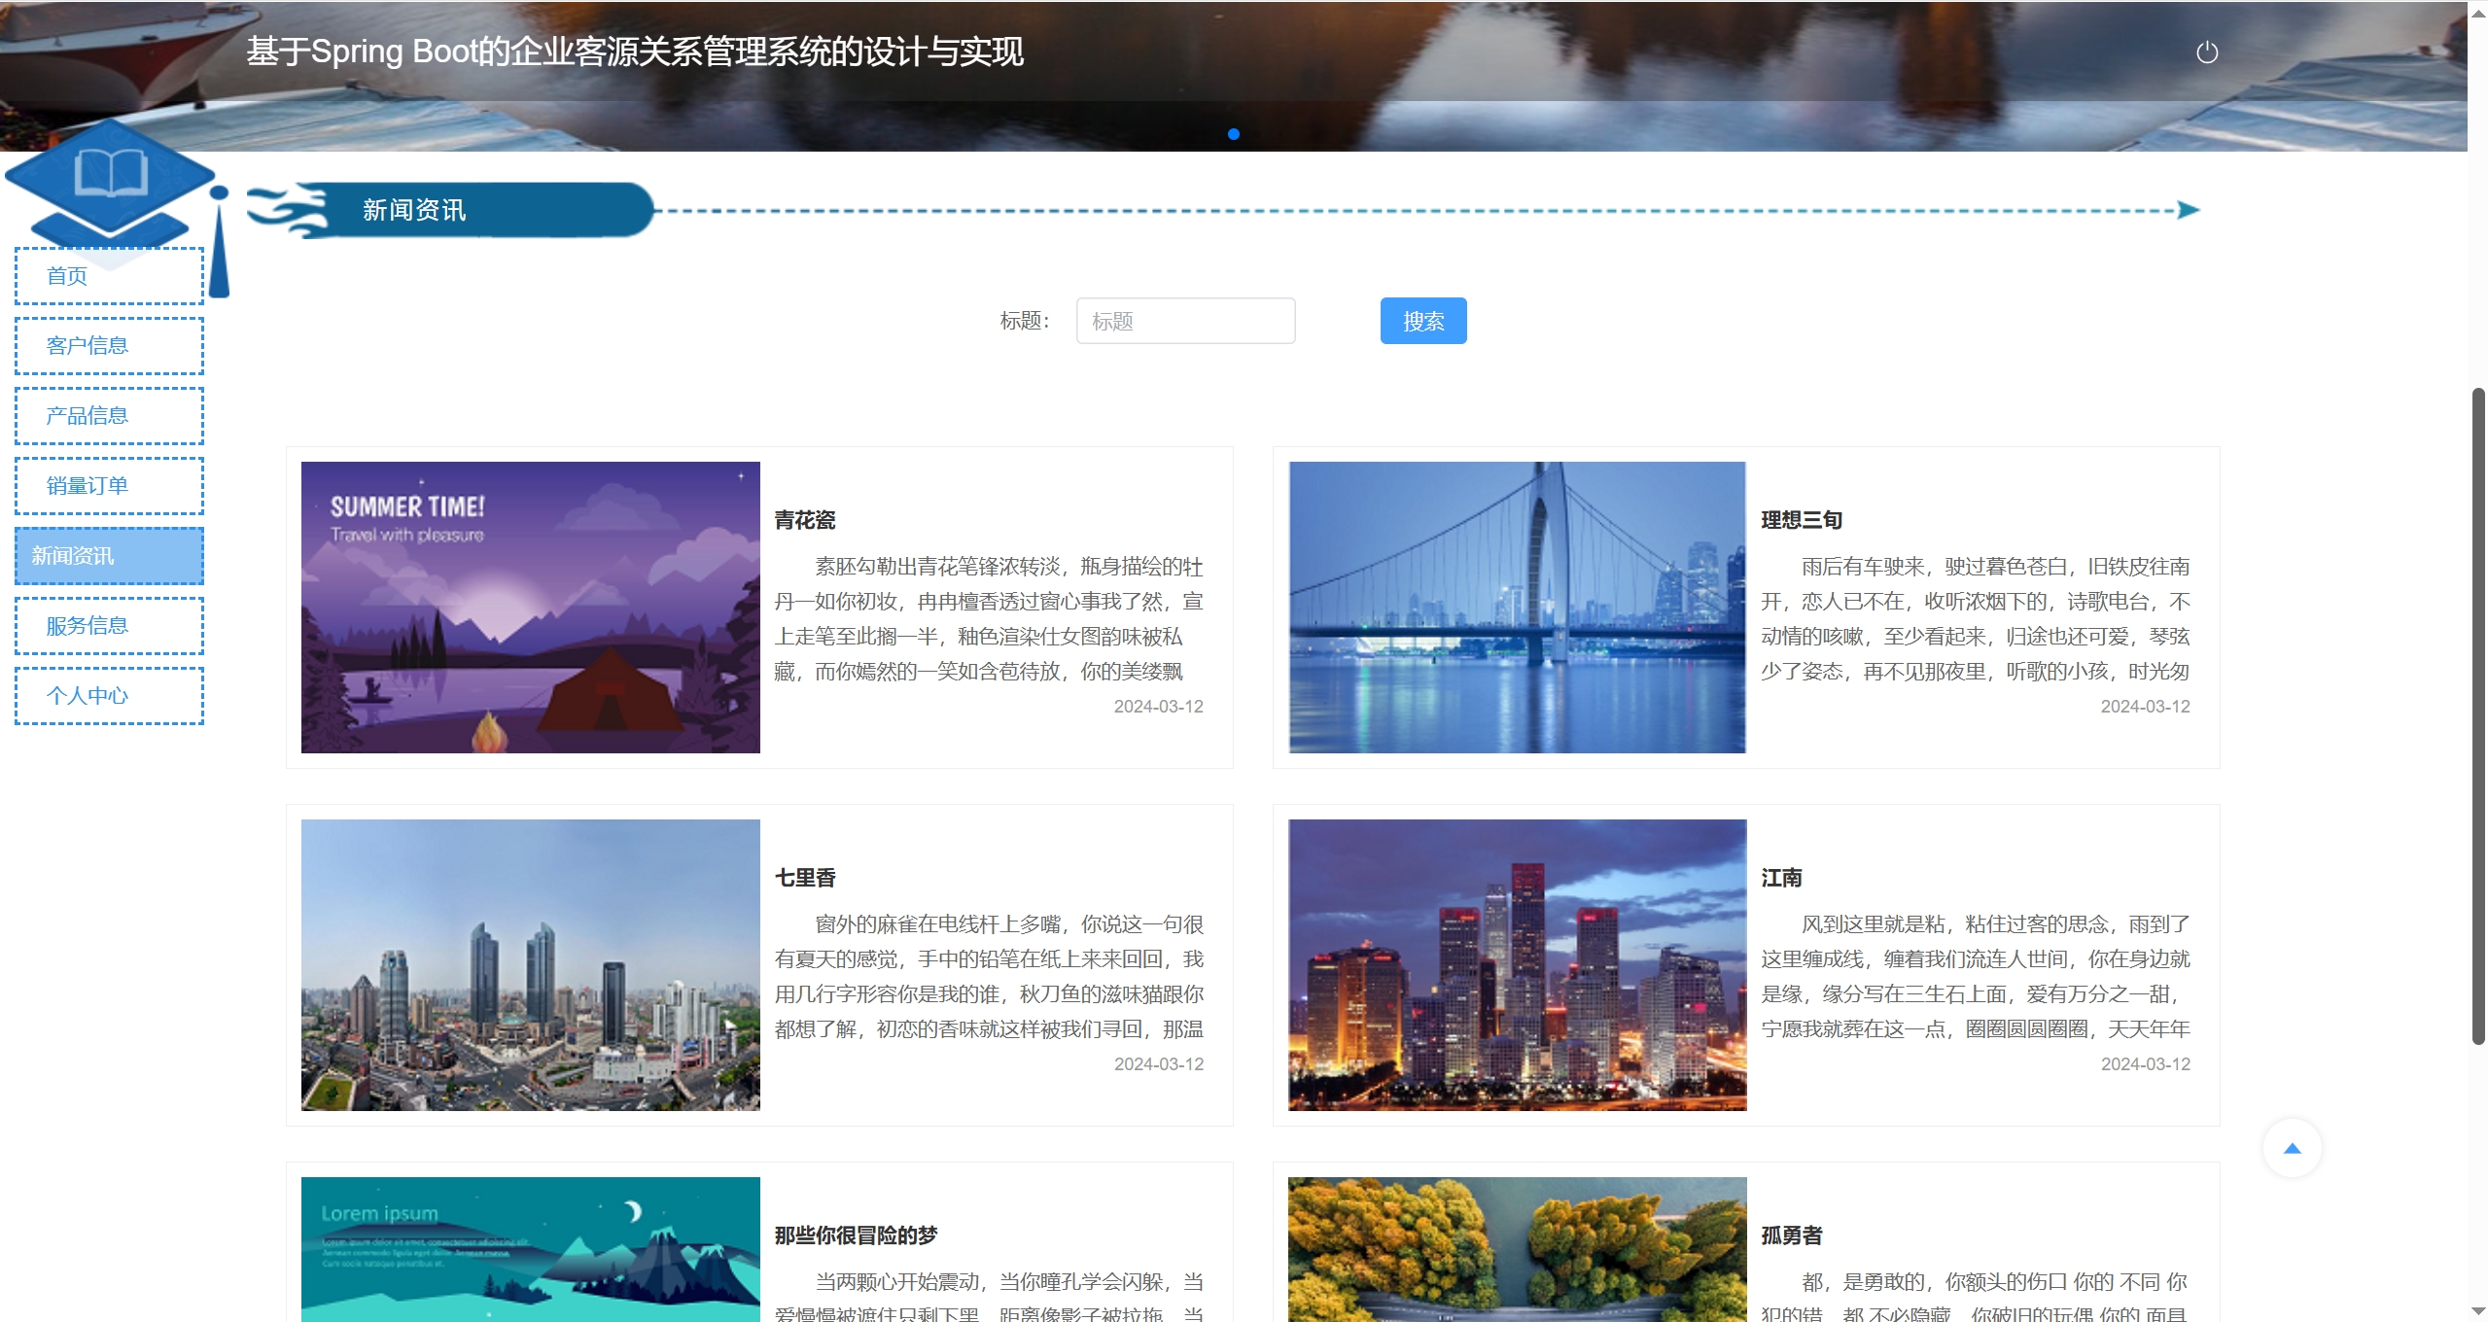Open the 理想三旬 news title
Screen dimensions: 2488x1322
(1802, 520)
